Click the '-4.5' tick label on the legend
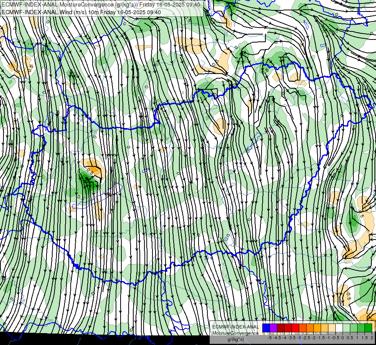Screen dimensions: 376x345 coord(277,338)
